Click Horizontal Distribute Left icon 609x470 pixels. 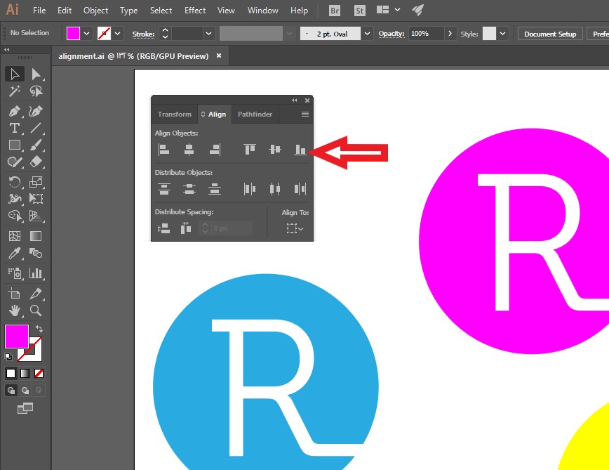(x=249, y=189)
